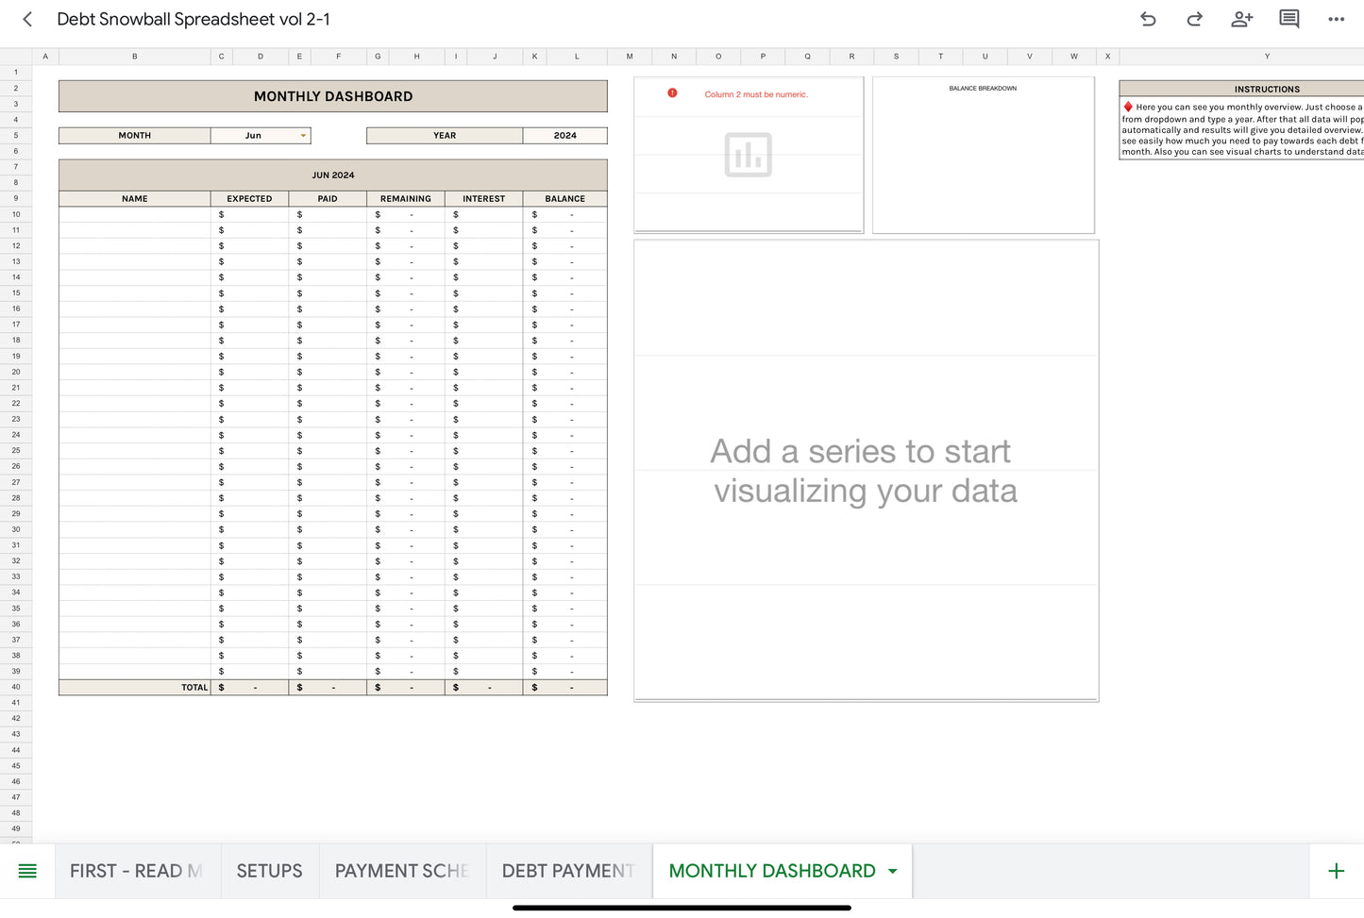Select the MONTHLY DASHBOARD title cell
This screenshot has width=1364, height=918.
click(333, 96)
